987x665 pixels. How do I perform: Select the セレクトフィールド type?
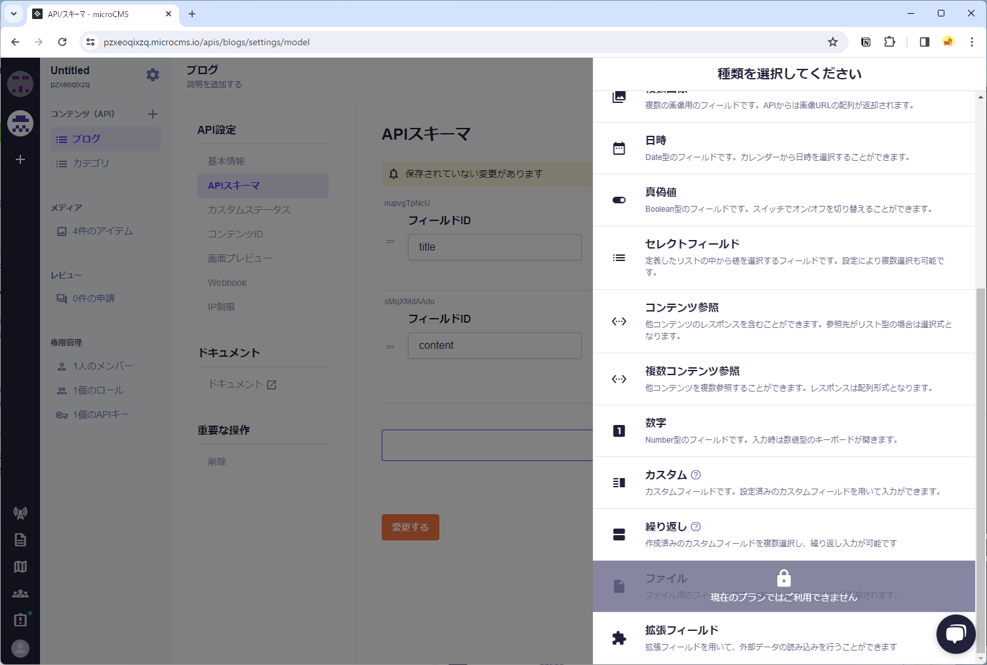pyautogui.click(x=784, y=258)
